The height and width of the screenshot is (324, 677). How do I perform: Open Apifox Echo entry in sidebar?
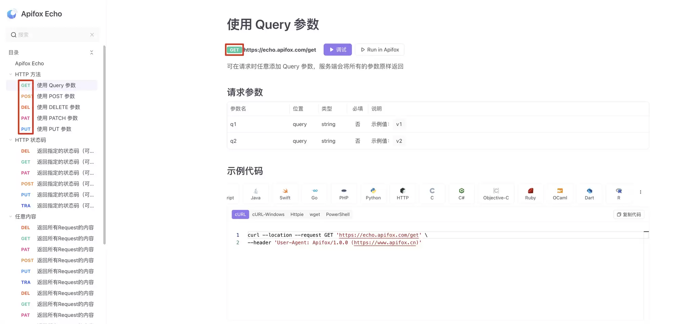pyautogui.click(x=29, y=63)
